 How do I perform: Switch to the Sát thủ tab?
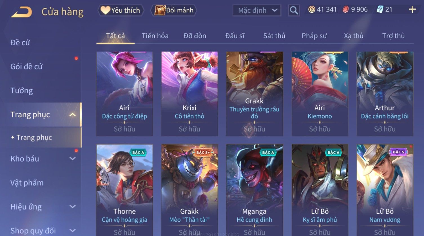click(274, 36)
